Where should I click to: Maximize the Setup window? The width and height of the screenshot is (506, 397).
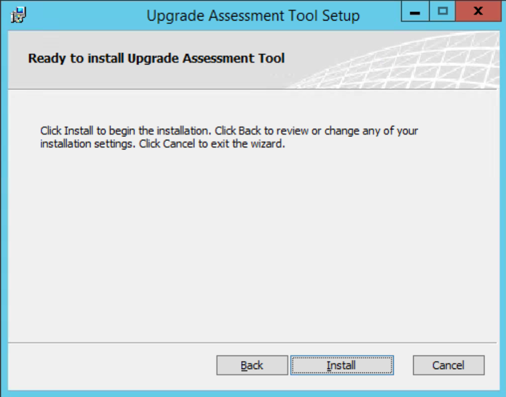[x=442, y=11]
